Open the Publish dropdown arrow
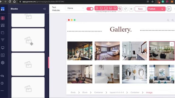The height and width of the screenshot is (98, 175). tap(162, 9)
